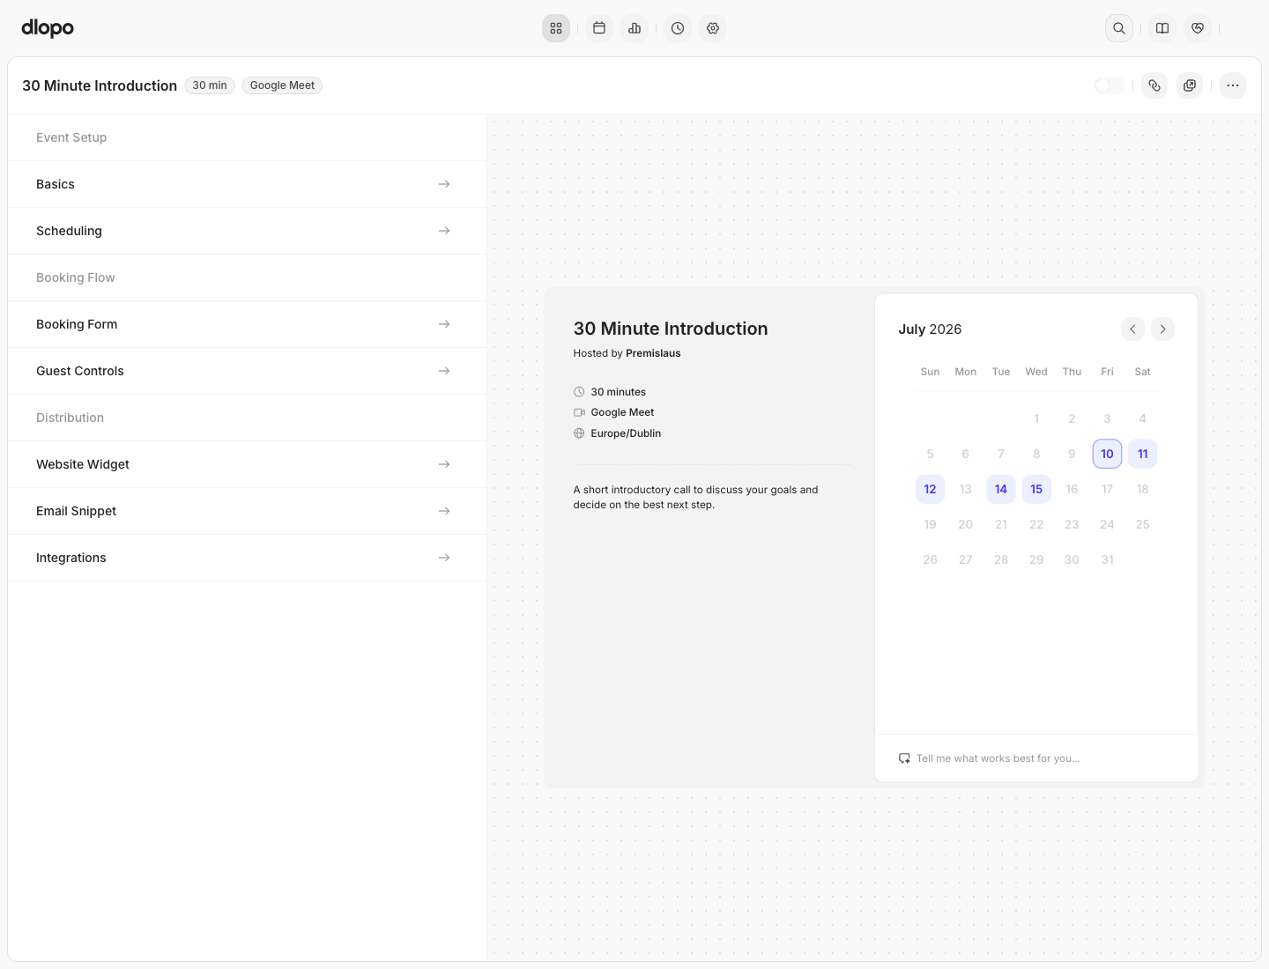Click the dlopo logo

pyautogui.click(x=48, y=28)
